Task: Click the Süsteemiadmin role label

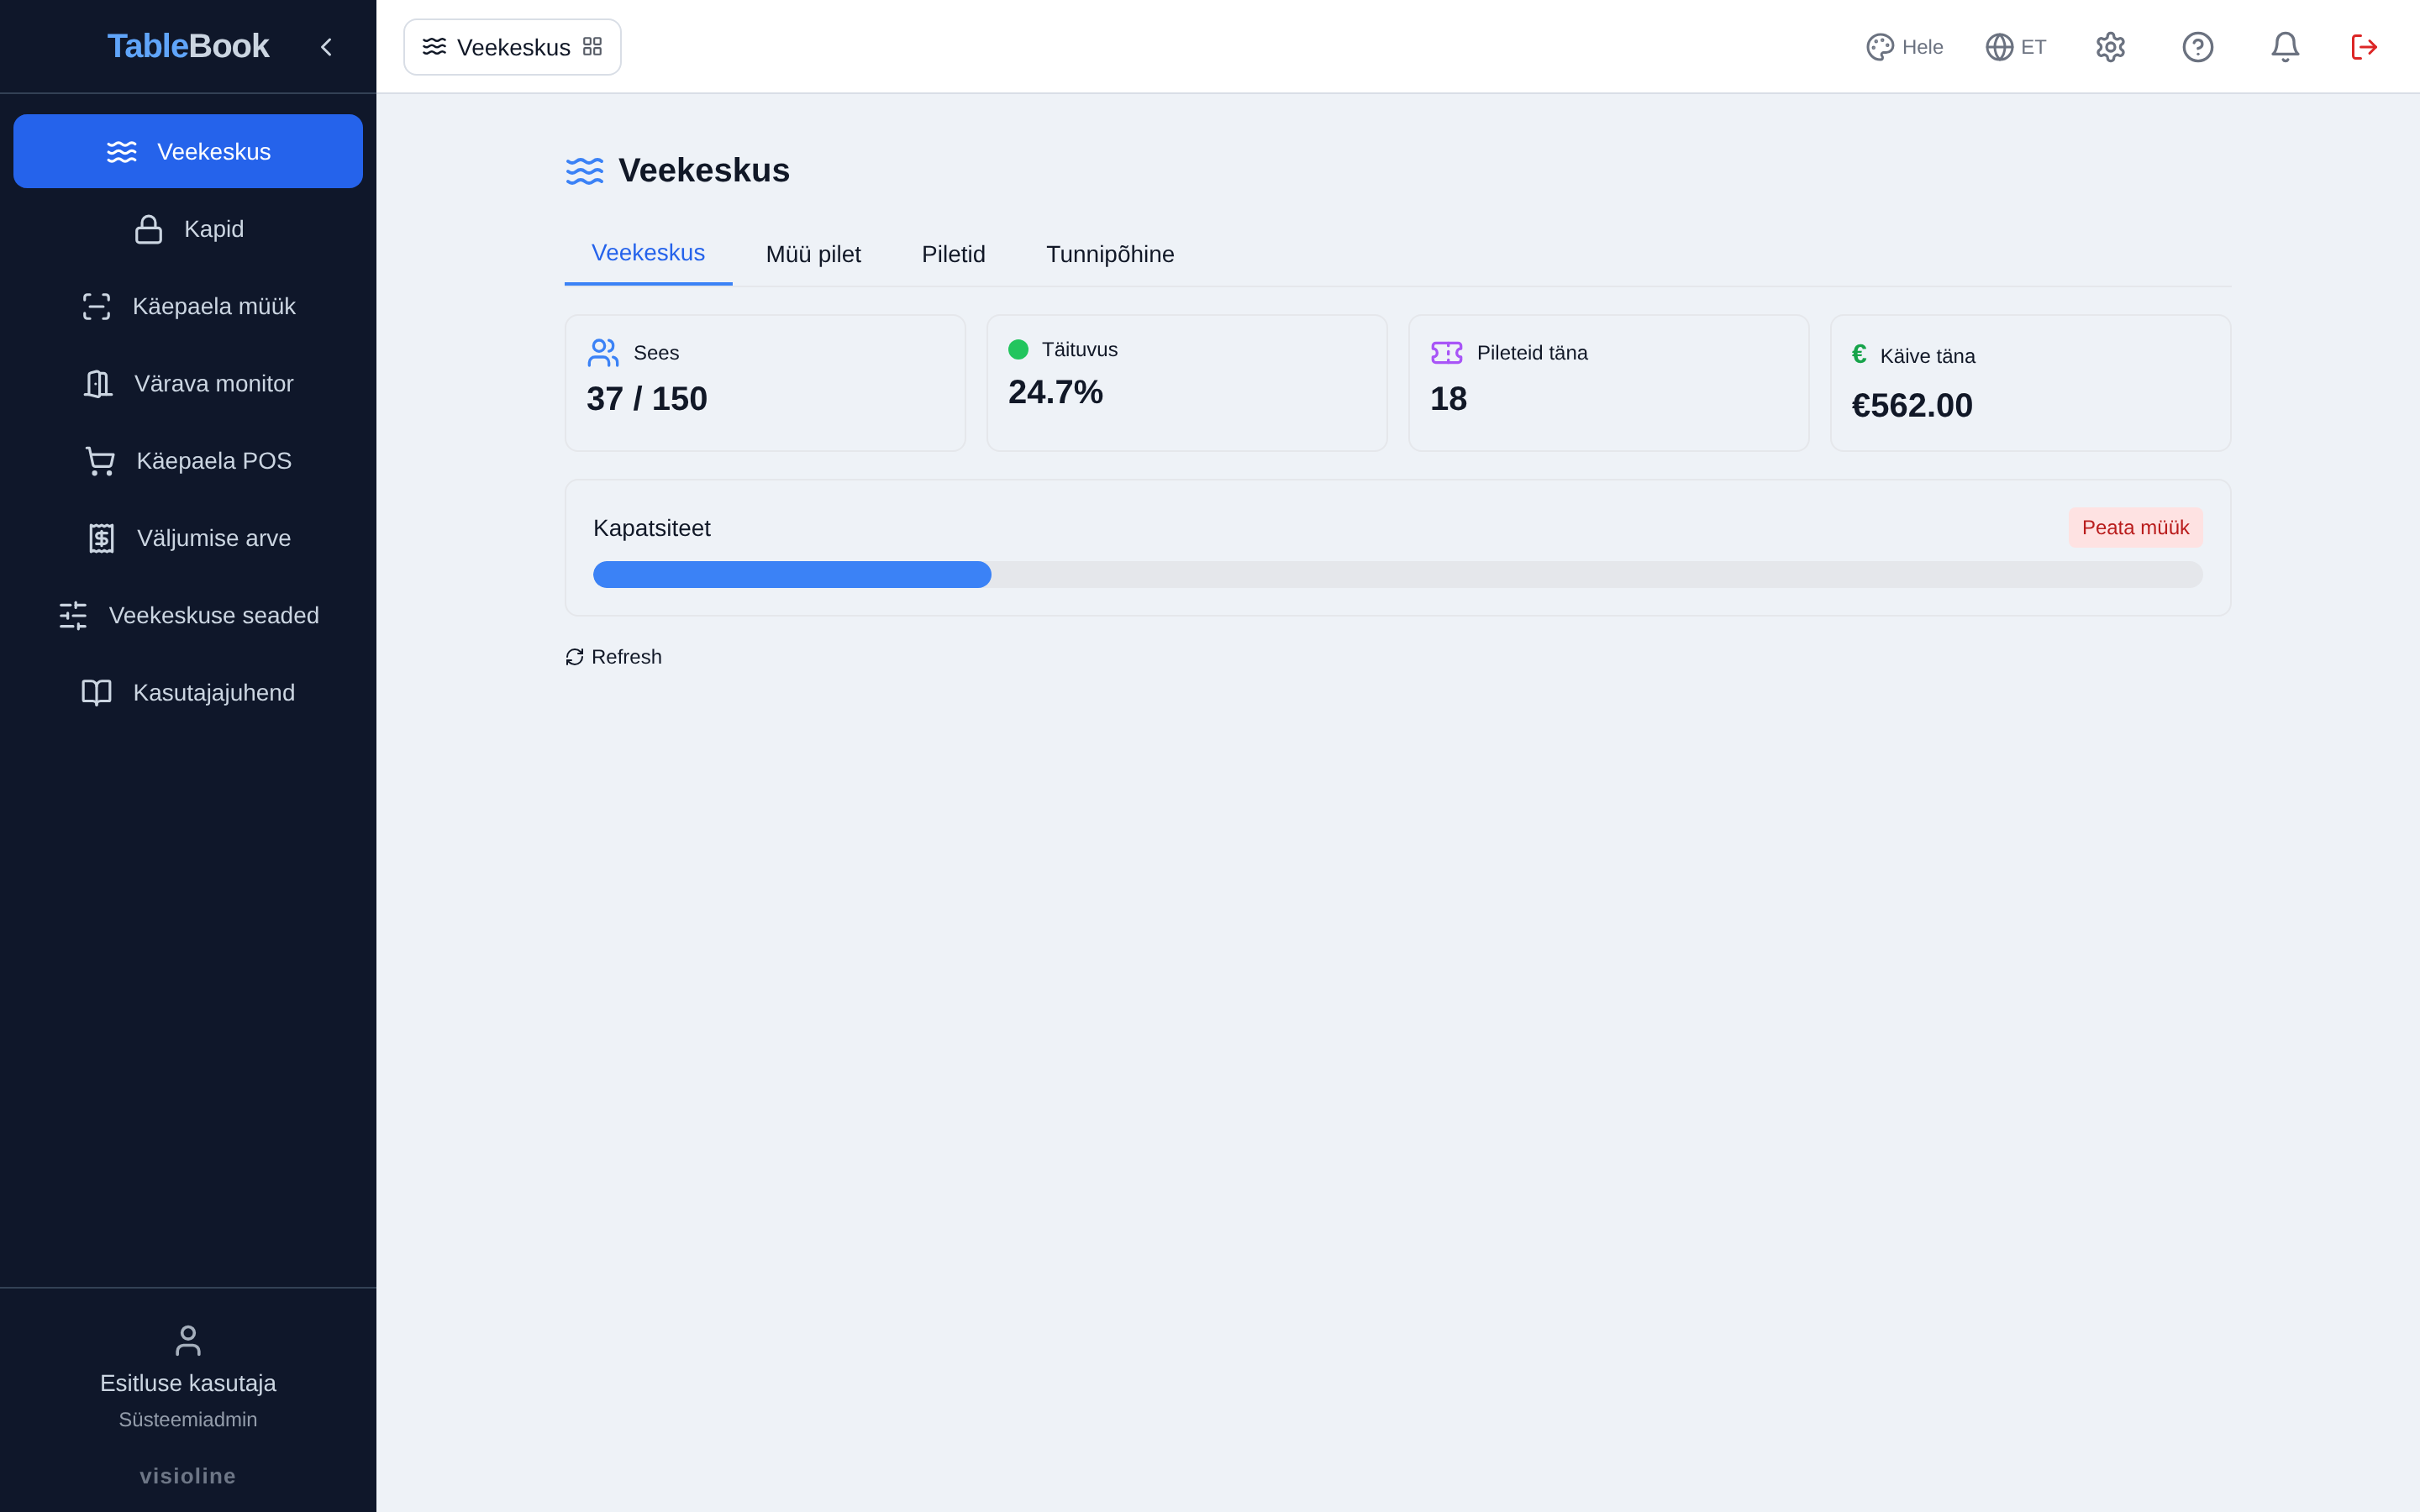Action: click(x=188, y=1420)
